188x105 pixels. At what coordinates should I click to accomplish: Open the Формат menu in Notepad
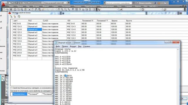[73, 46]
